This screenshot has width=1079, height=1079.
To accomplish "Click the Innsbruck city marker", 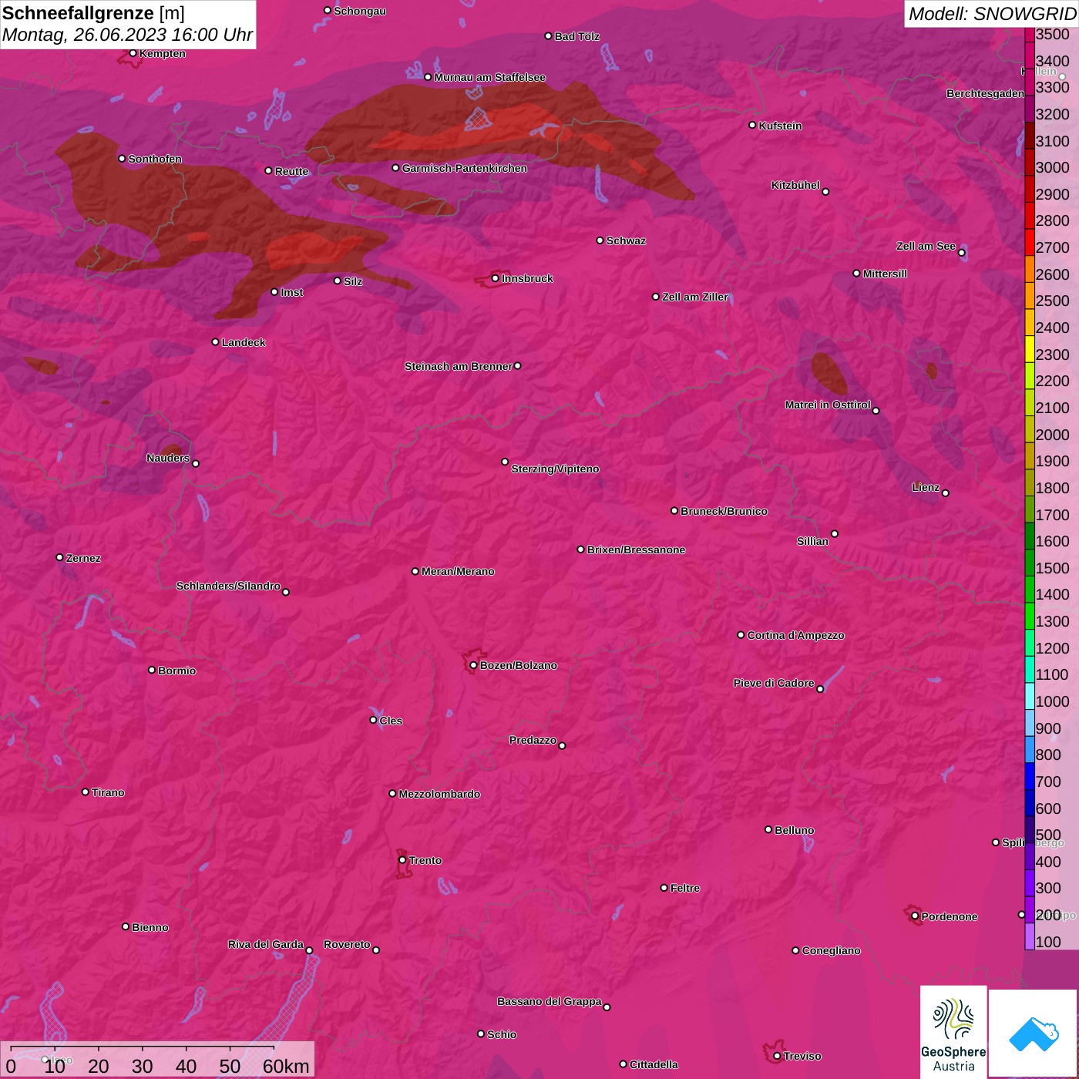I will [496, 278].
